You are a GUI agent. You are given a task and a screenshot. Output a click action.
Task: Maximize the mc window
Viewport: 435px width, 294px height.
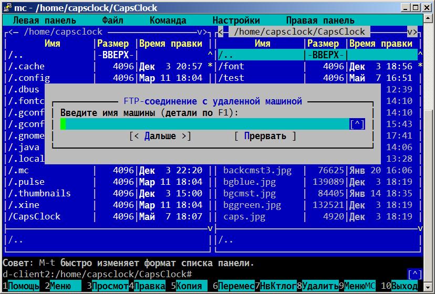pos(416,7)
